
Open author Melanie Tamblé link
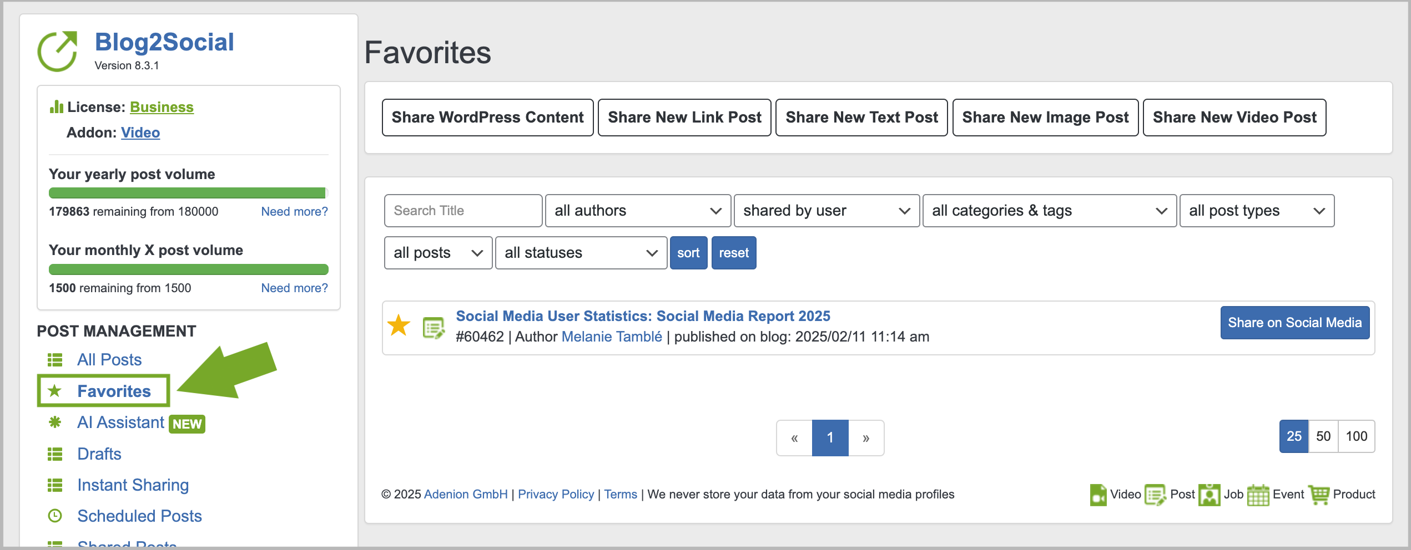612,337
